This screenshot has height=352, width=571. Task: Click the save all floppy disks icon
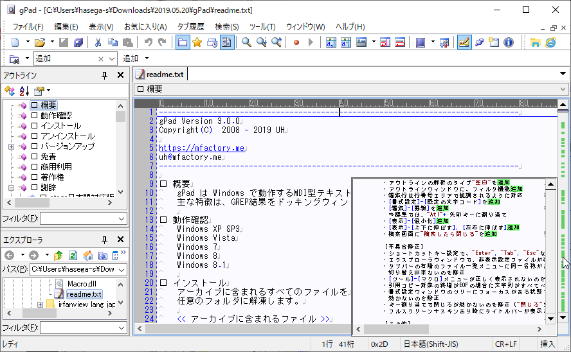point(78,42)
